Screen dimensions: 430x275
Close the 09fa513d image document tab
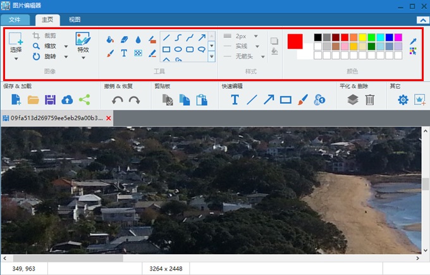108,118
